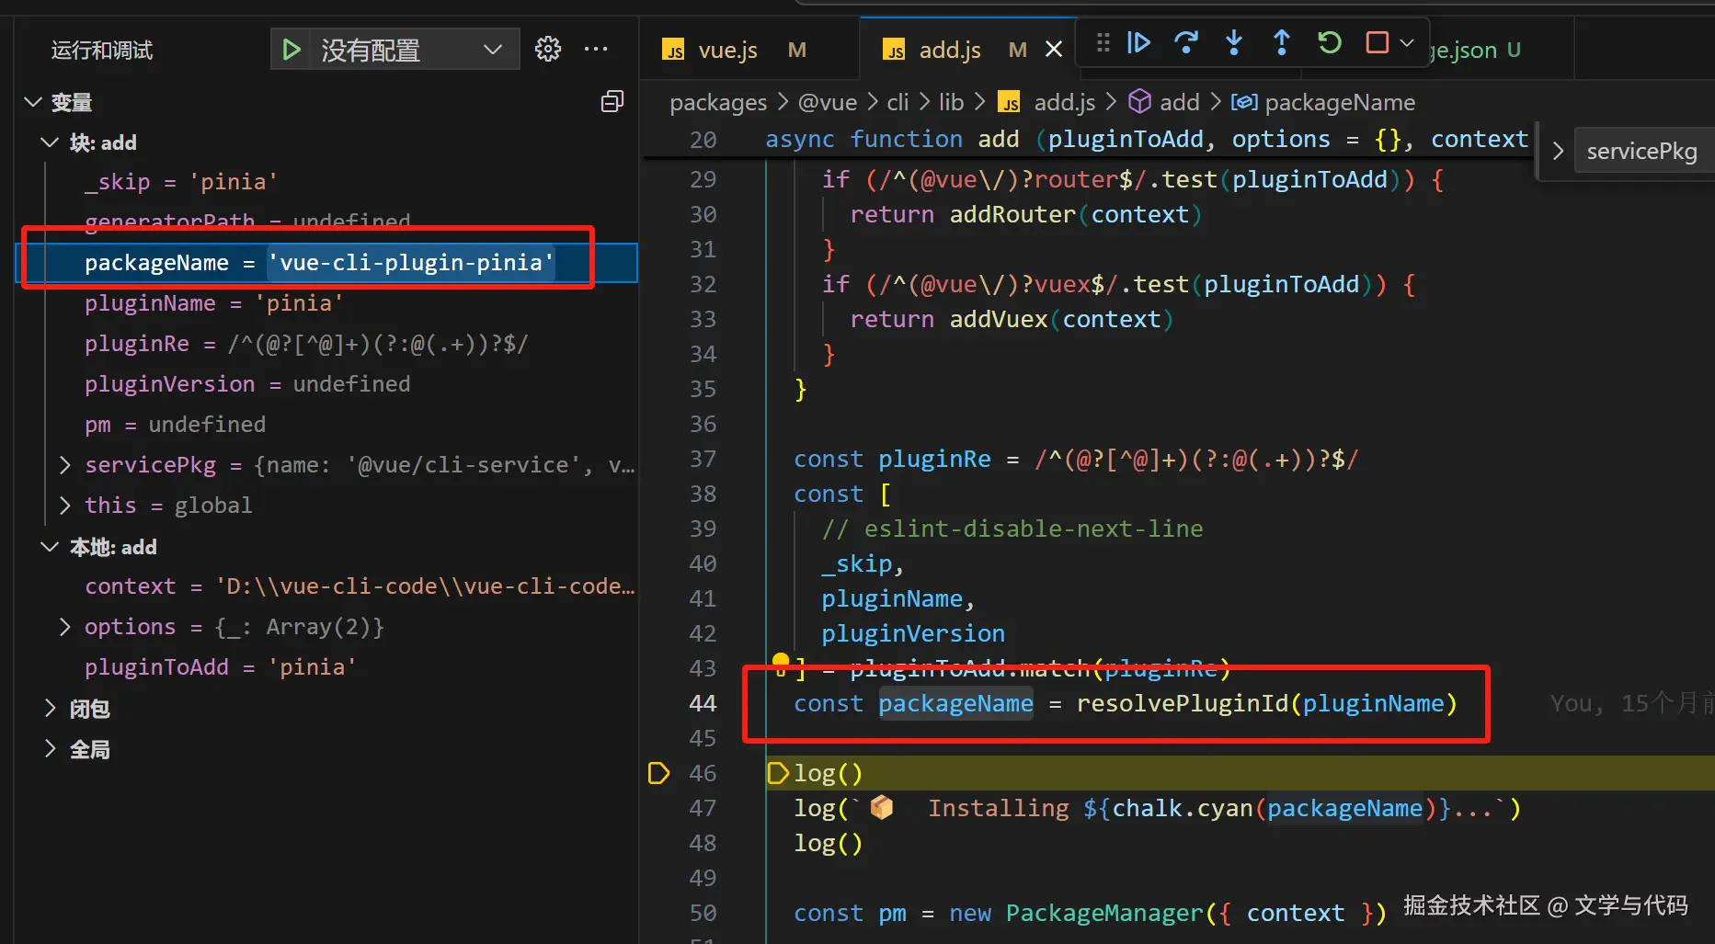Click the Step Into debug icon
Image resolution: width=1715 pixels, height=944 pixels.
point(1234,42)
